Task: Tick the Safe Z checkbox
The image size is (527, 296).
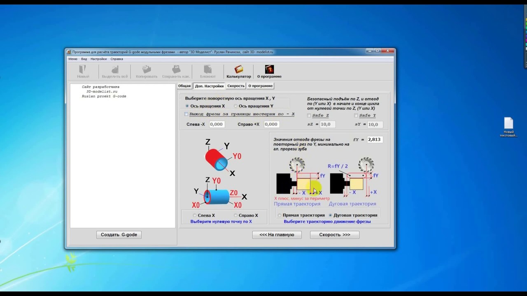Action: tap(309, 116)
